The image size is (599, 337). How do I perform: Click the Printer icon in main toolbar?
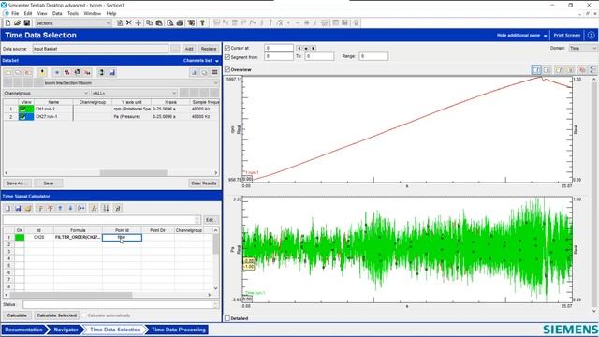(x=180, y=22)
